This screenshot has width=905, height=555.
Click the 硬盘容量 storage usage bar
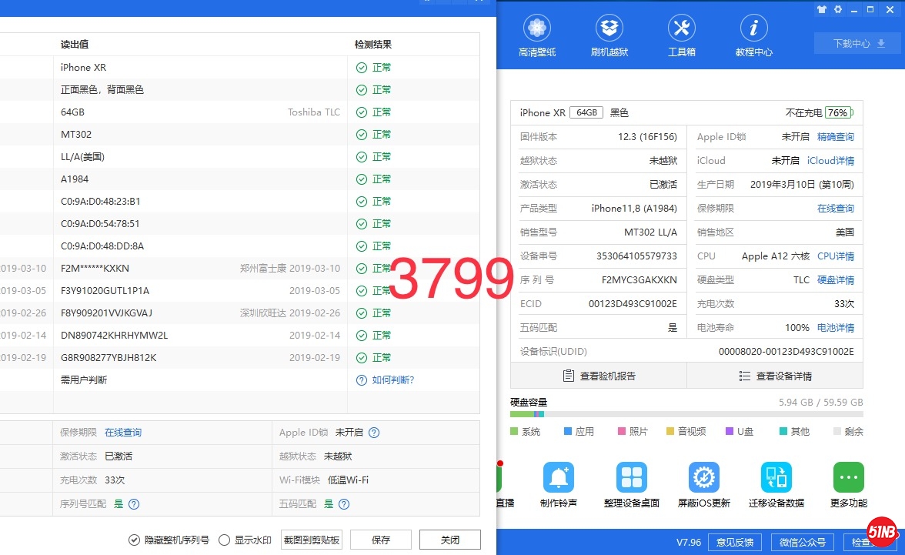click(x=686, y=415)
